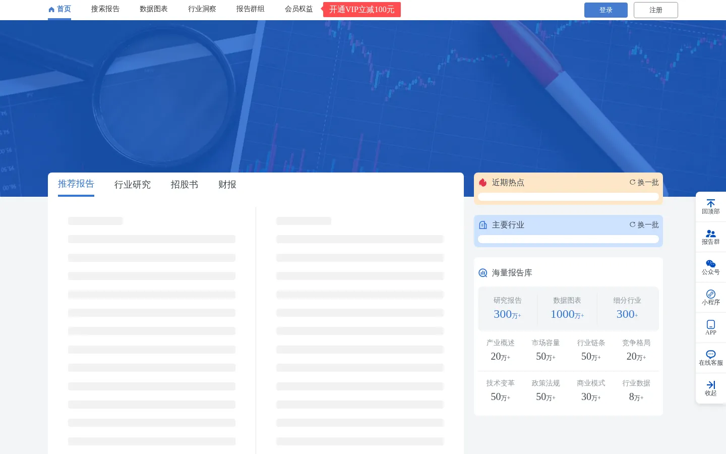Click the building icon beside 主要行业
The height and width of the screenshot is (454, 726).
[483, 225]
